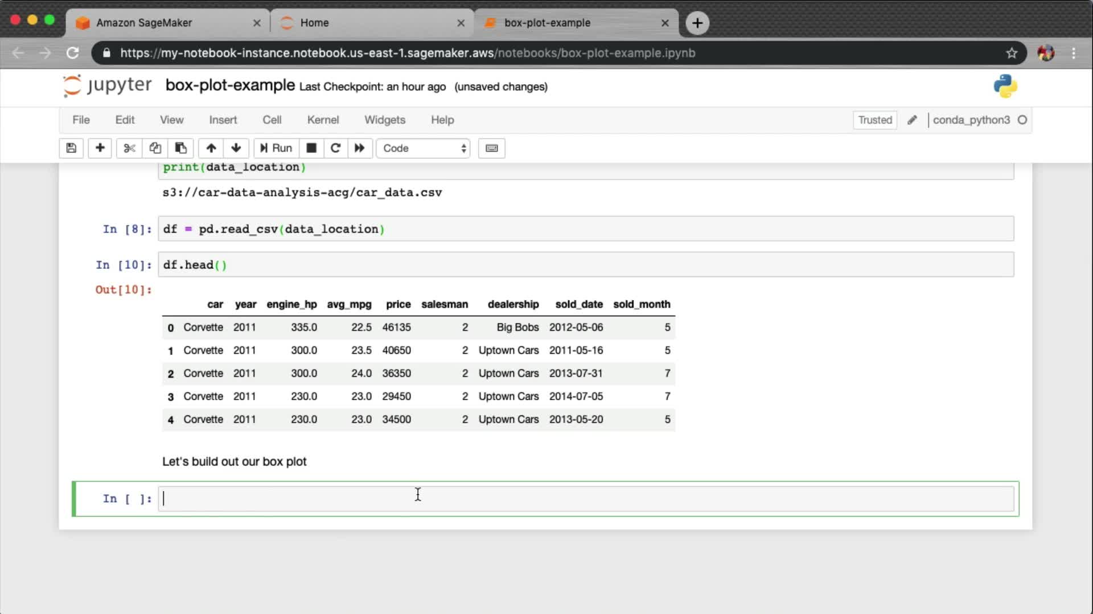Viewport: 1093px width, 614px height.
Task: Move selected cell down arrow
Action: coord(236,148)
